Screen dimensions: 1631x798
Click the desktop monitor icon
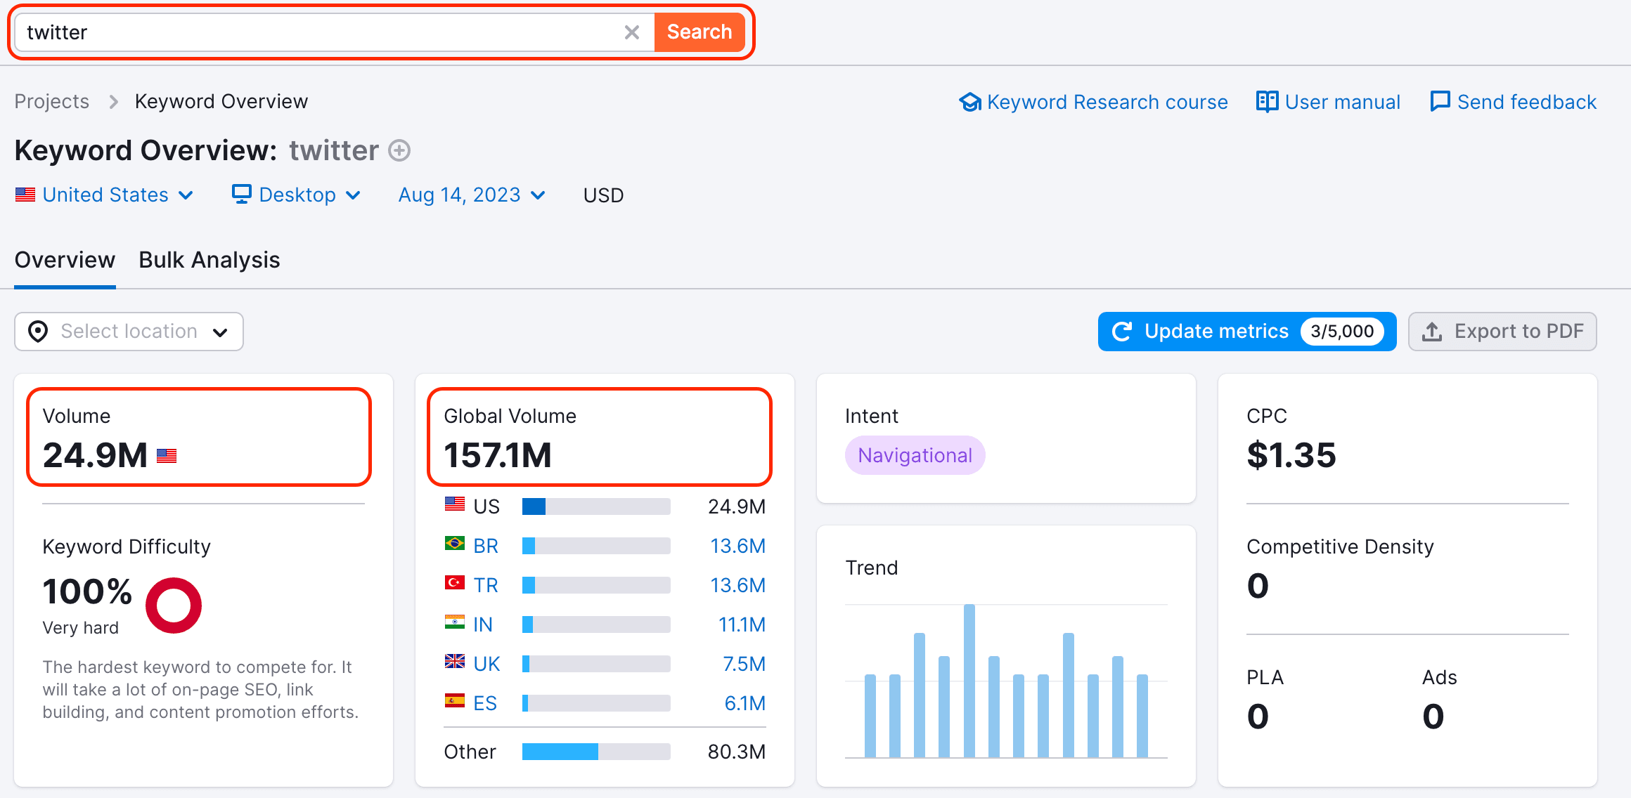(x=242, y=194)
